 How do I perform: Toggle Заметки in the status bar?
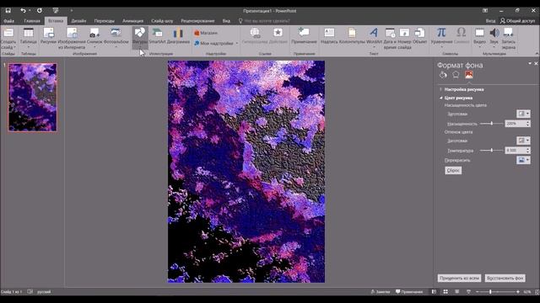(x=381, y=292)
